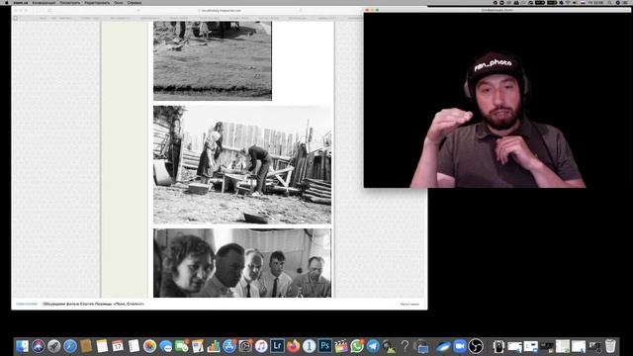Viewport: 633px width, 356px height.
Task: Open the Конференция menu in menu bar
Action: [44, 2]
